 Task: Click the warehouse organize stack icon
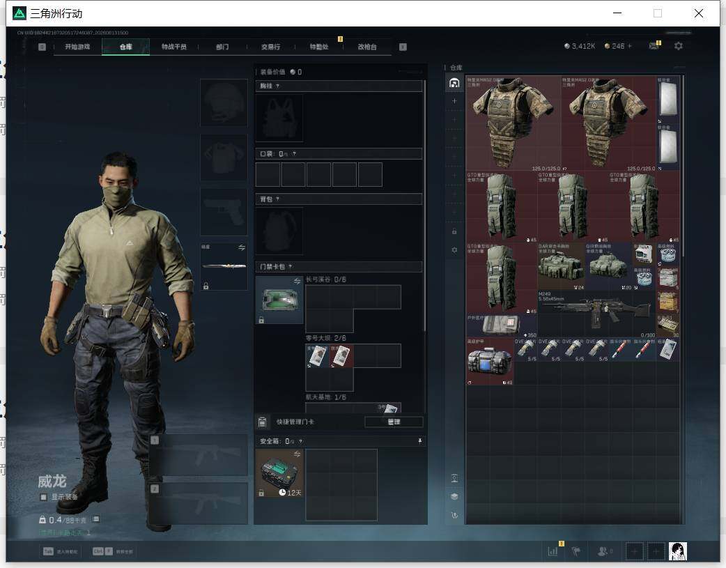pos(454,496)
